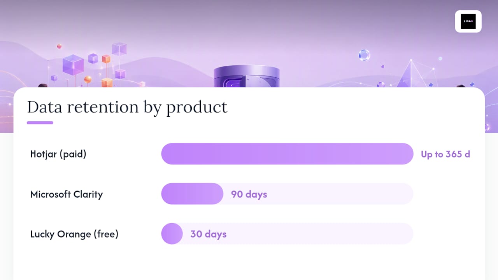Click the "90 days" value label
The image size is (498, 280).
[x=249, y=194]
